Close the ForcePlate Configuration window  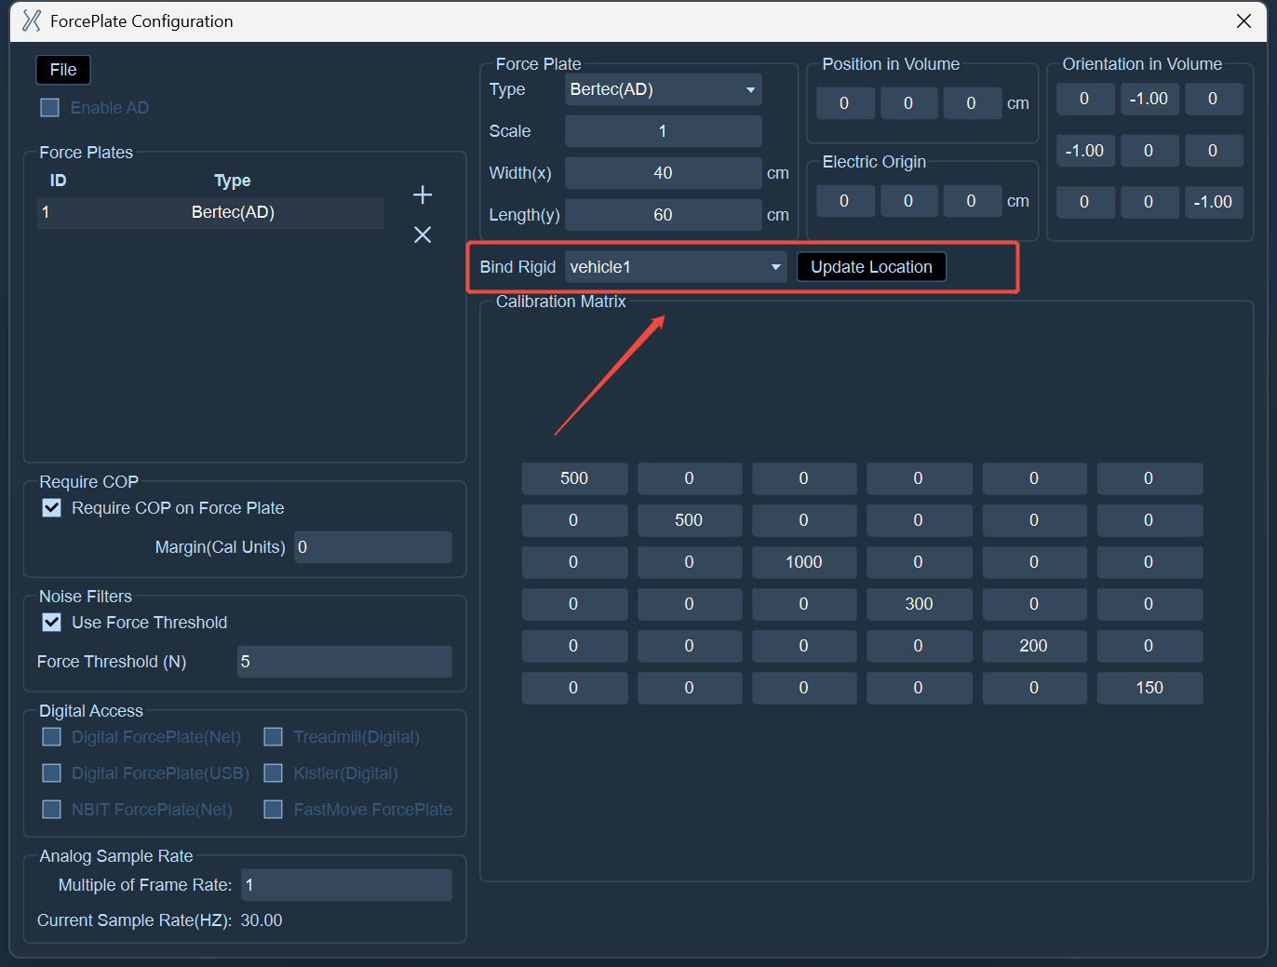tap(1243, 20)
